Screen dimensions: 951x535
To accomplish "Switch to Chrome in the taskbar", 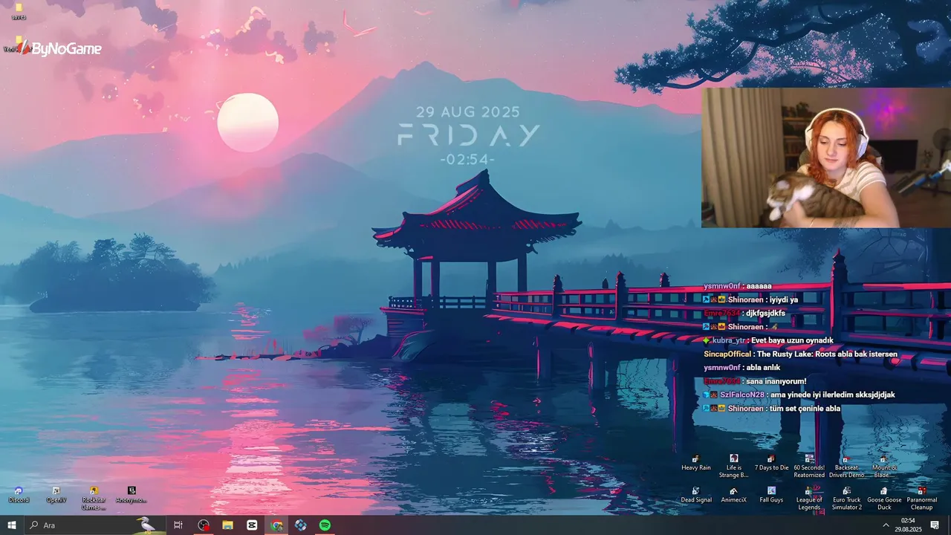I will [x=276, y=525].
